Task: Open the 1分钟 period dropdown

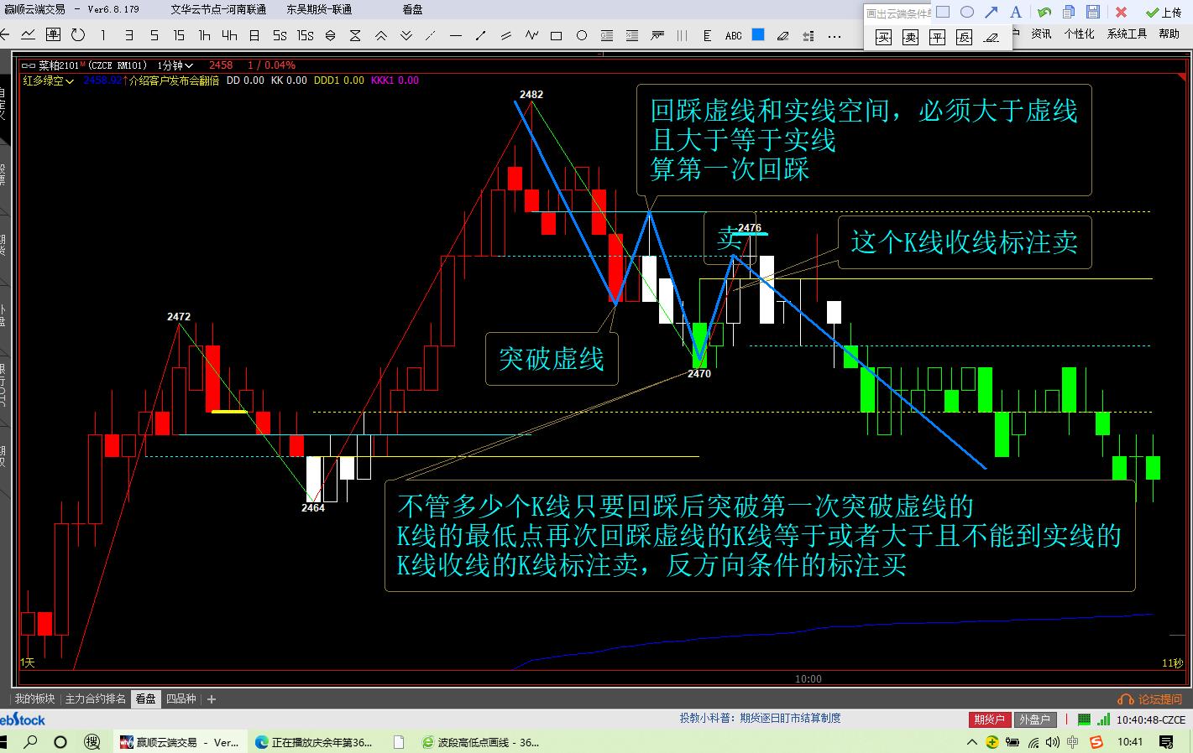Action: [x=175, y=65]
